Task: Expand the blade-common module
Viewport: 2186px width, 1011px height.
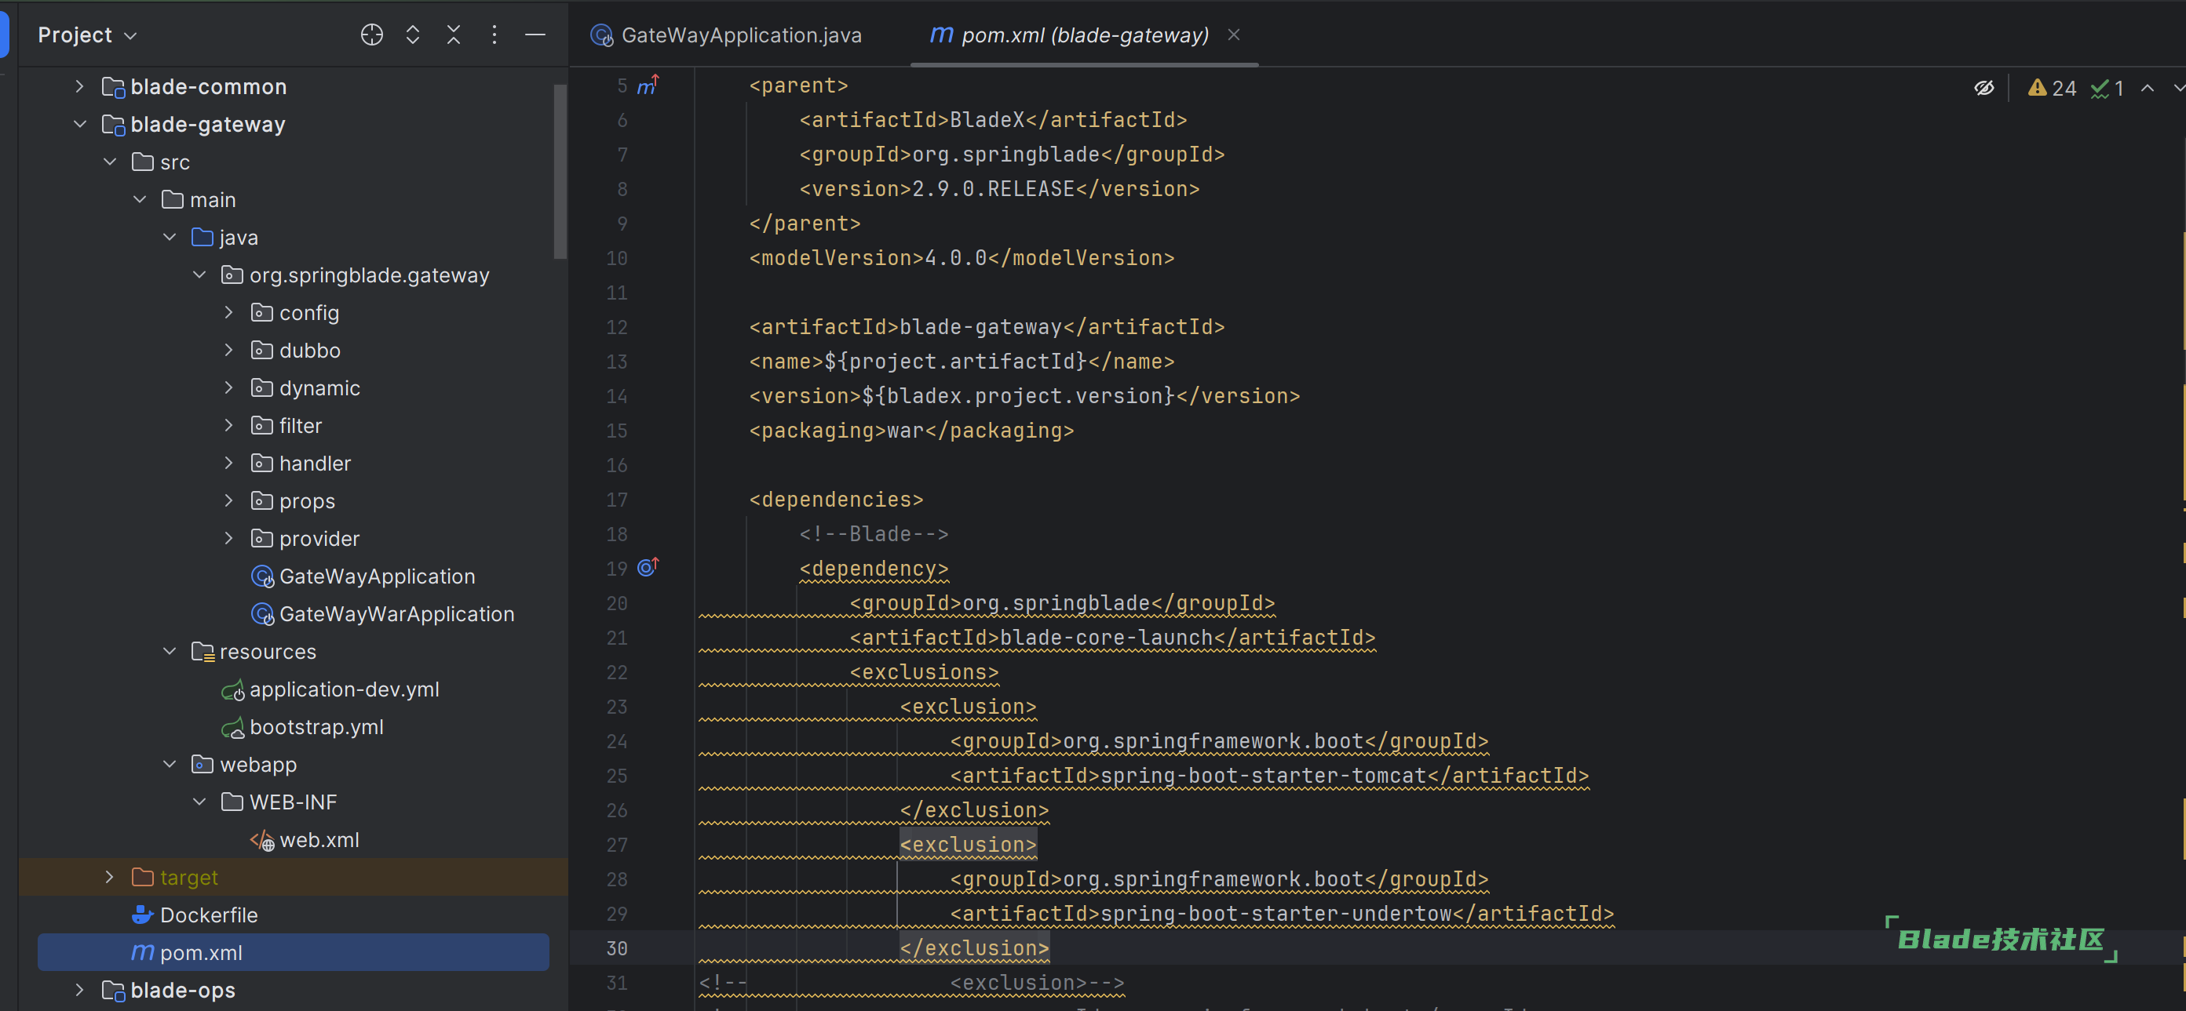Action: 79,86
